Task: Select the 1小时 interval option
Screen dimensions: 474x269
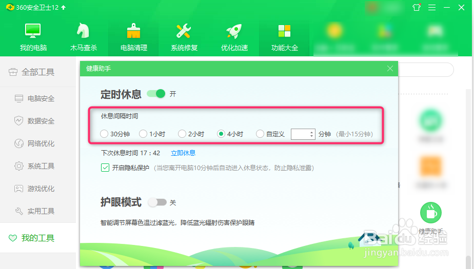Action: pos(143,134)
